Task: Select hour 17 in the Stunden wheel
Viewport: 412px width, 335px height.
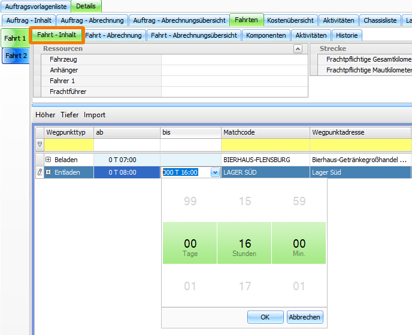Action: click(245, 287)
